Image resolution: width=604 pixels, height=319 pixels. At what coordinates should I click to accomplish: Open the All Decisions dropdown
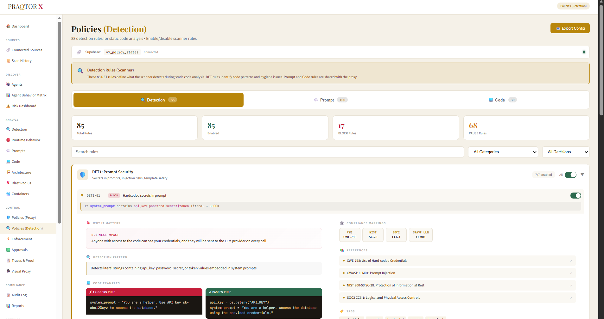tap(566, 152)
